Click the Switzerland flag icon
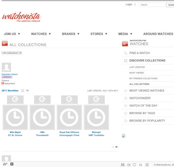The image size is (174, 167). point(3,83)
